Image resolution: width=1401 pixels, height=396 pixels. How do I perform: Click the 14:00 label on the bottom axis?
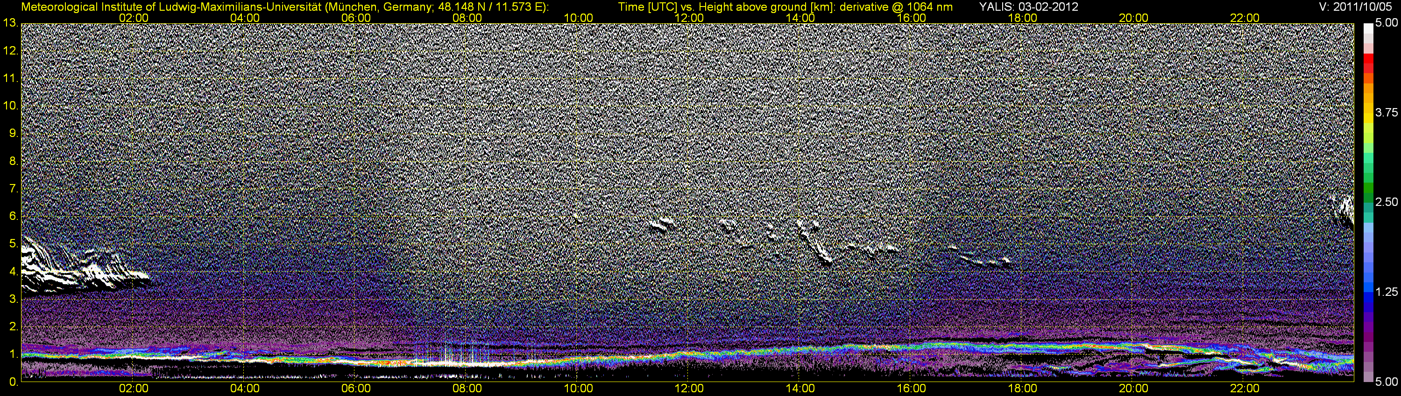tap(800, 389)
